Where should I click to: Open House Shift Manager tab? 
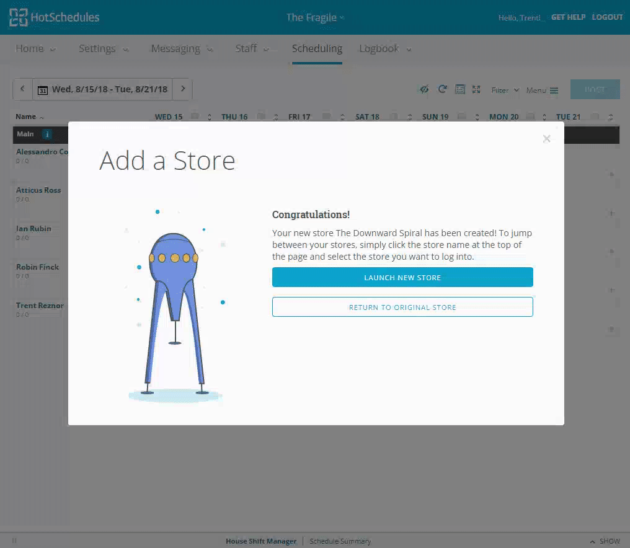coord(261,541)
